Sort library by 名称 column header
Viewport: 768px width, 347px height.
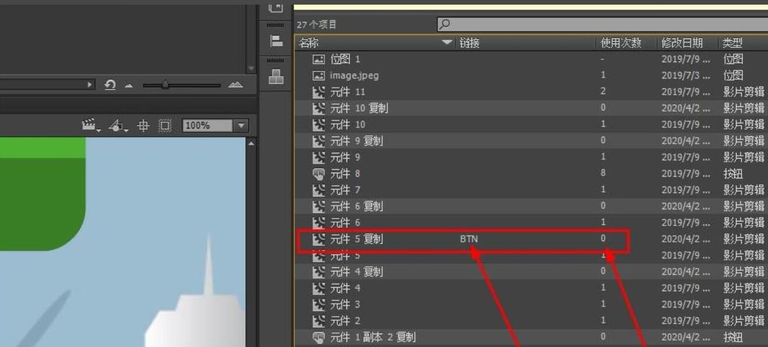[x=309, y=43]
